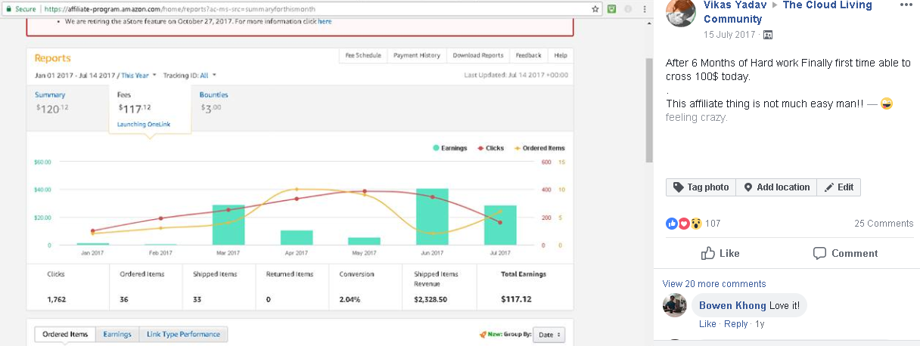Click the Jun 2017 earnings bar

click(432, 217)
